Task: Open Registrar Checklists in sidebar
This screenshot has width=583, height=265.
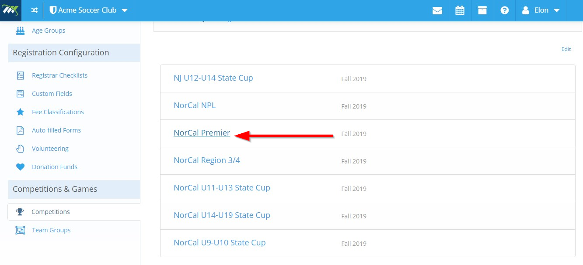Action: (59, 75)
